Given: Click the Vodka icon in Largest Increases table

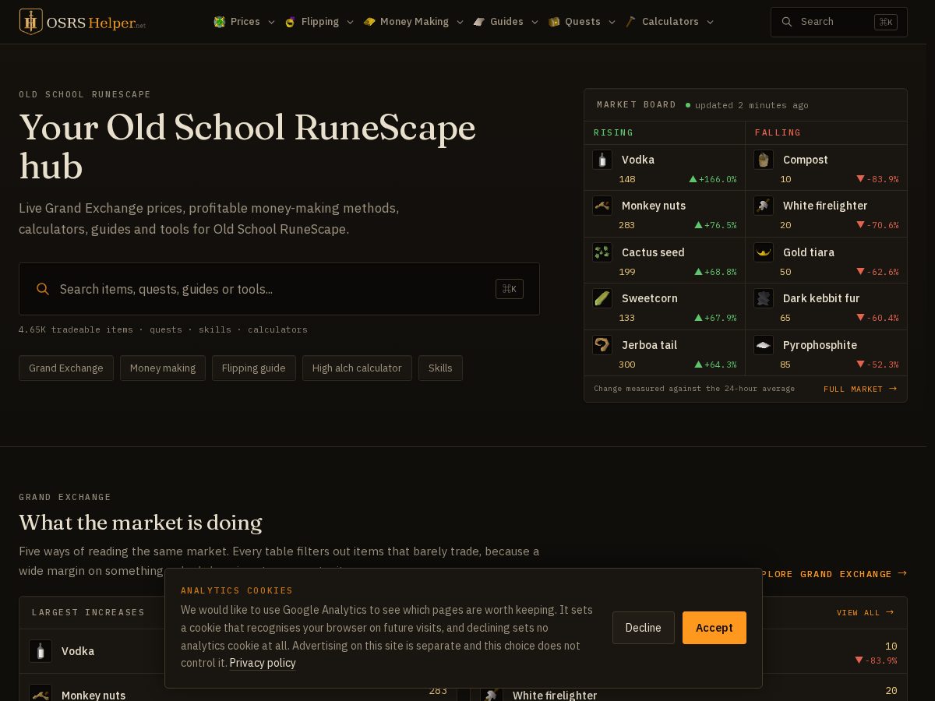Looking at the screenshot, I should (41, 651).
